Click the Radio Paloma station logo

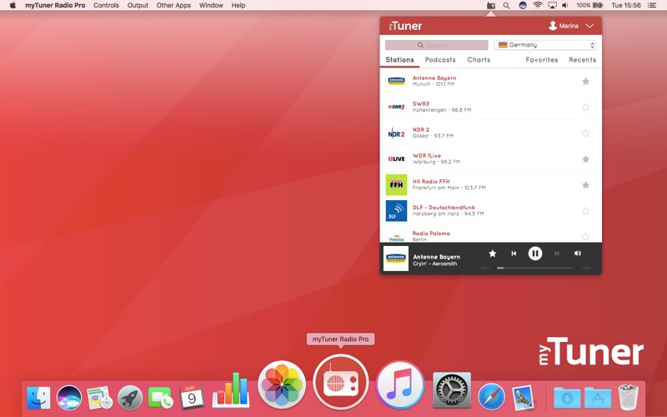[397, 237]
